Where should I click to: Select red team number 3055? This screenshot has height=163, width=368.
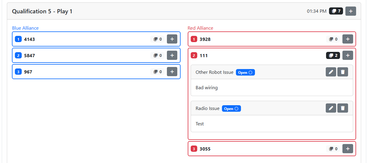pos(205,149)
